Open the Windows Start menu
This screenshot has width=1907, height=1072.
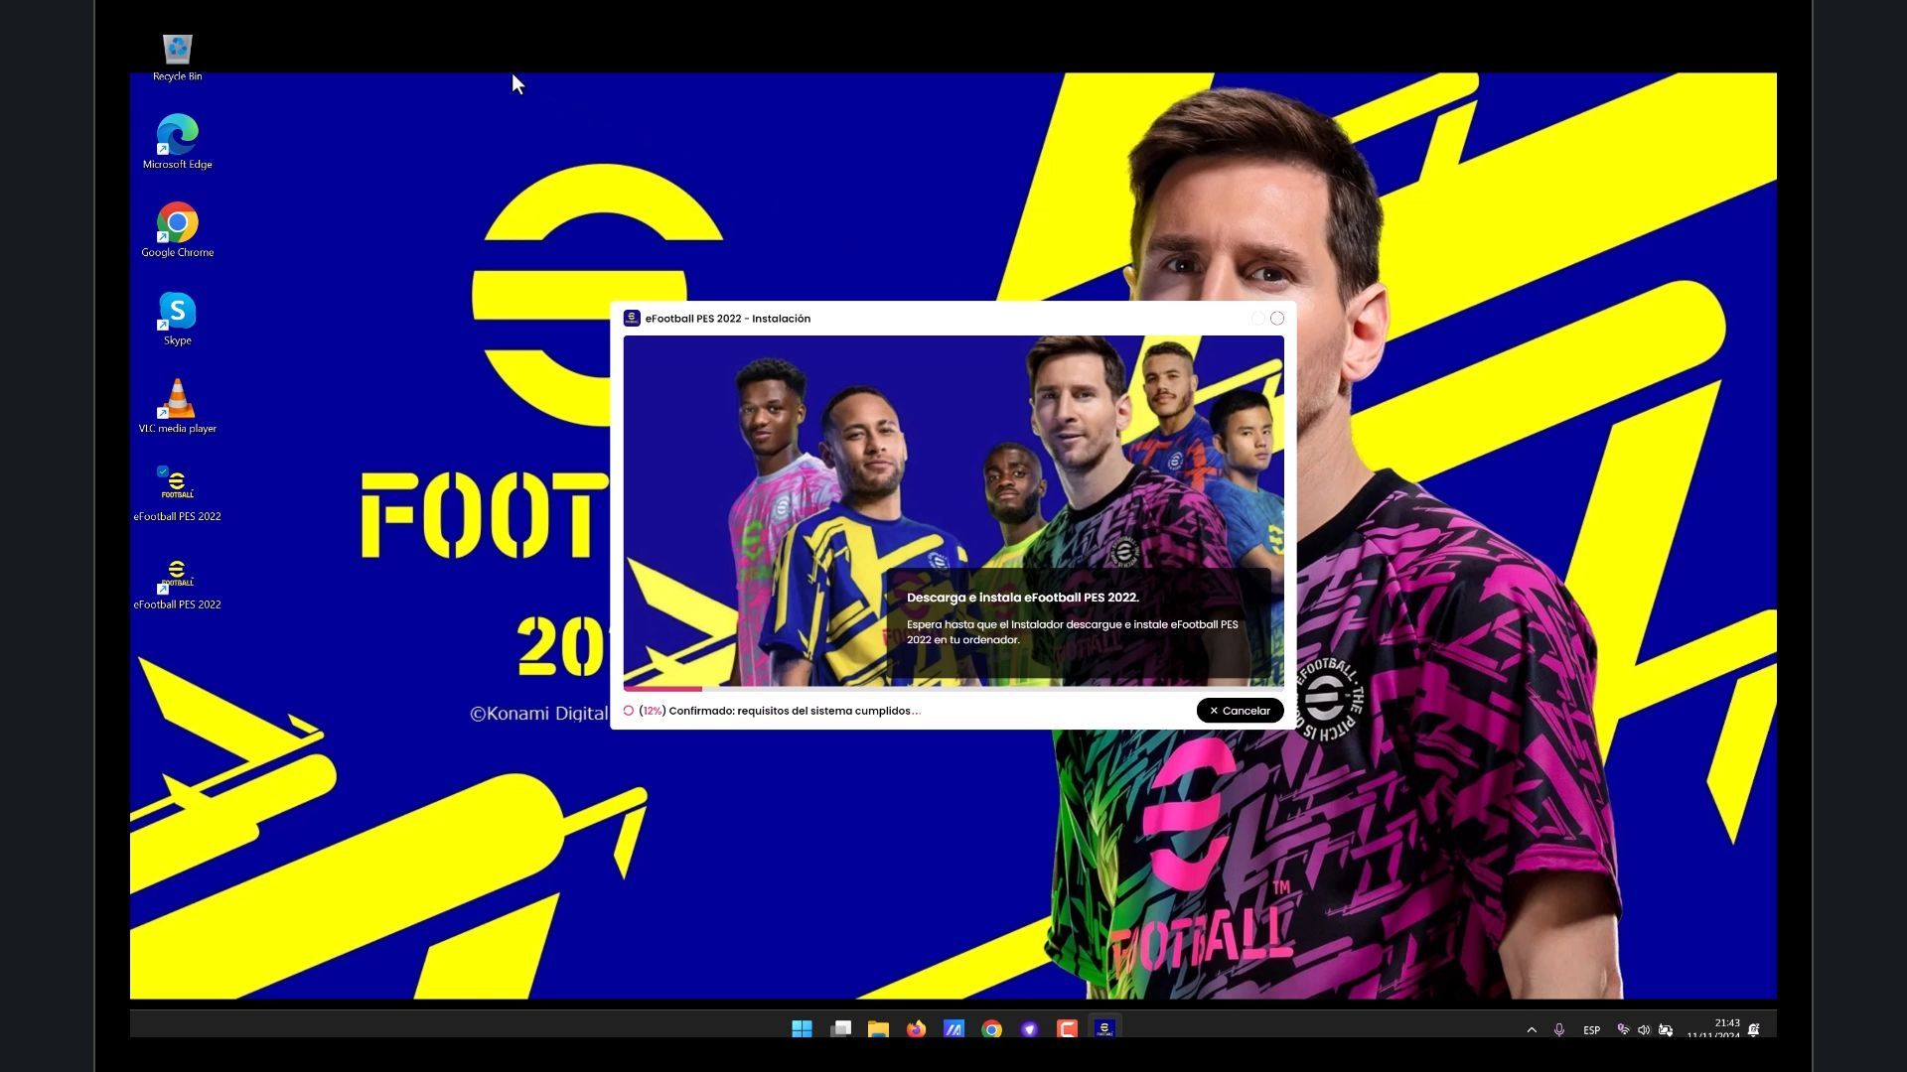pos(802,1029)
